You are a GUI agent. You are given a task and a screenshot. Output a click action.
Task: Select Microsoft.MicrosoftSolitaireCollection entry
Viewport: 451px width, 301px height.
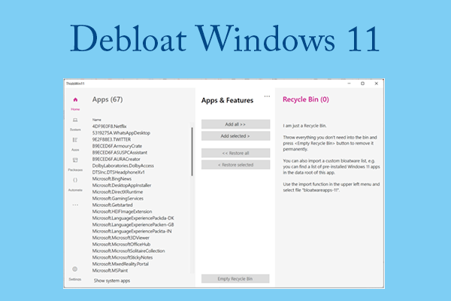pos(129,251)
